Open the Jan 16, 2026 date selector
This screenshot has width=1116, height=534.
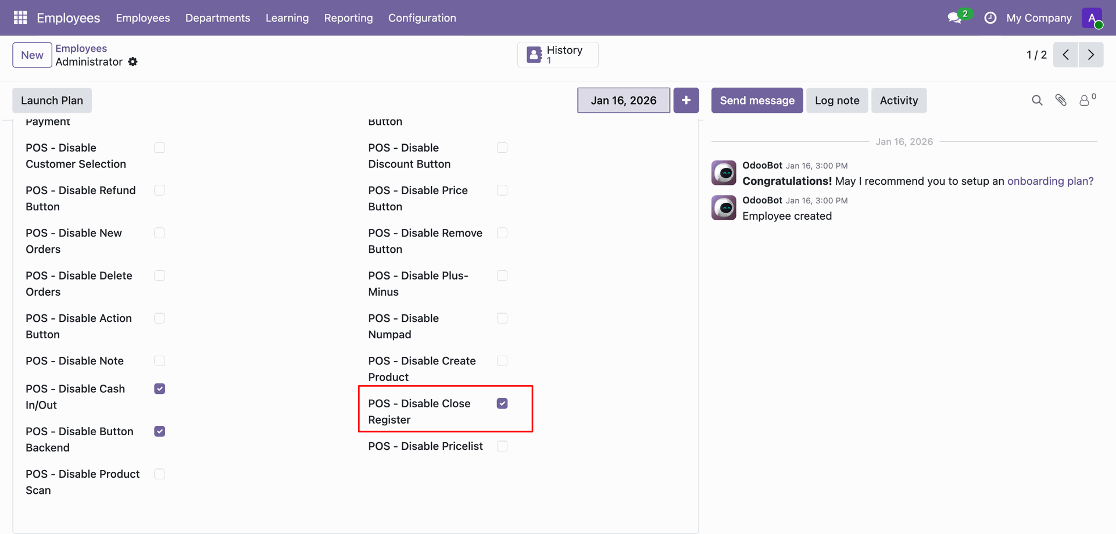(623, 101)
